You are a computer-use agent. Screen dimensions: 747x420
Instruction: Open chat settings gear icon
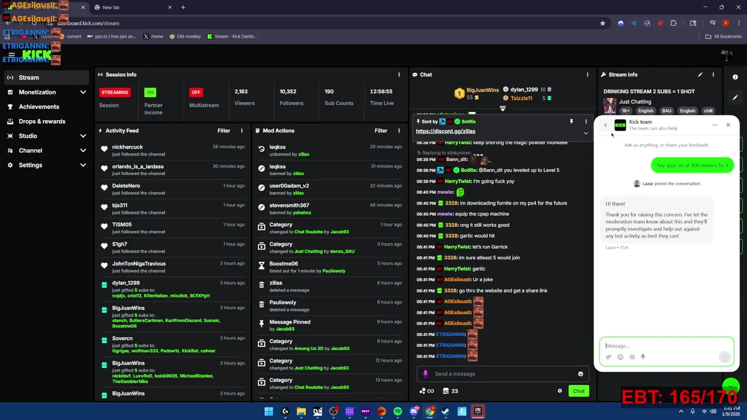click(560, 391)
